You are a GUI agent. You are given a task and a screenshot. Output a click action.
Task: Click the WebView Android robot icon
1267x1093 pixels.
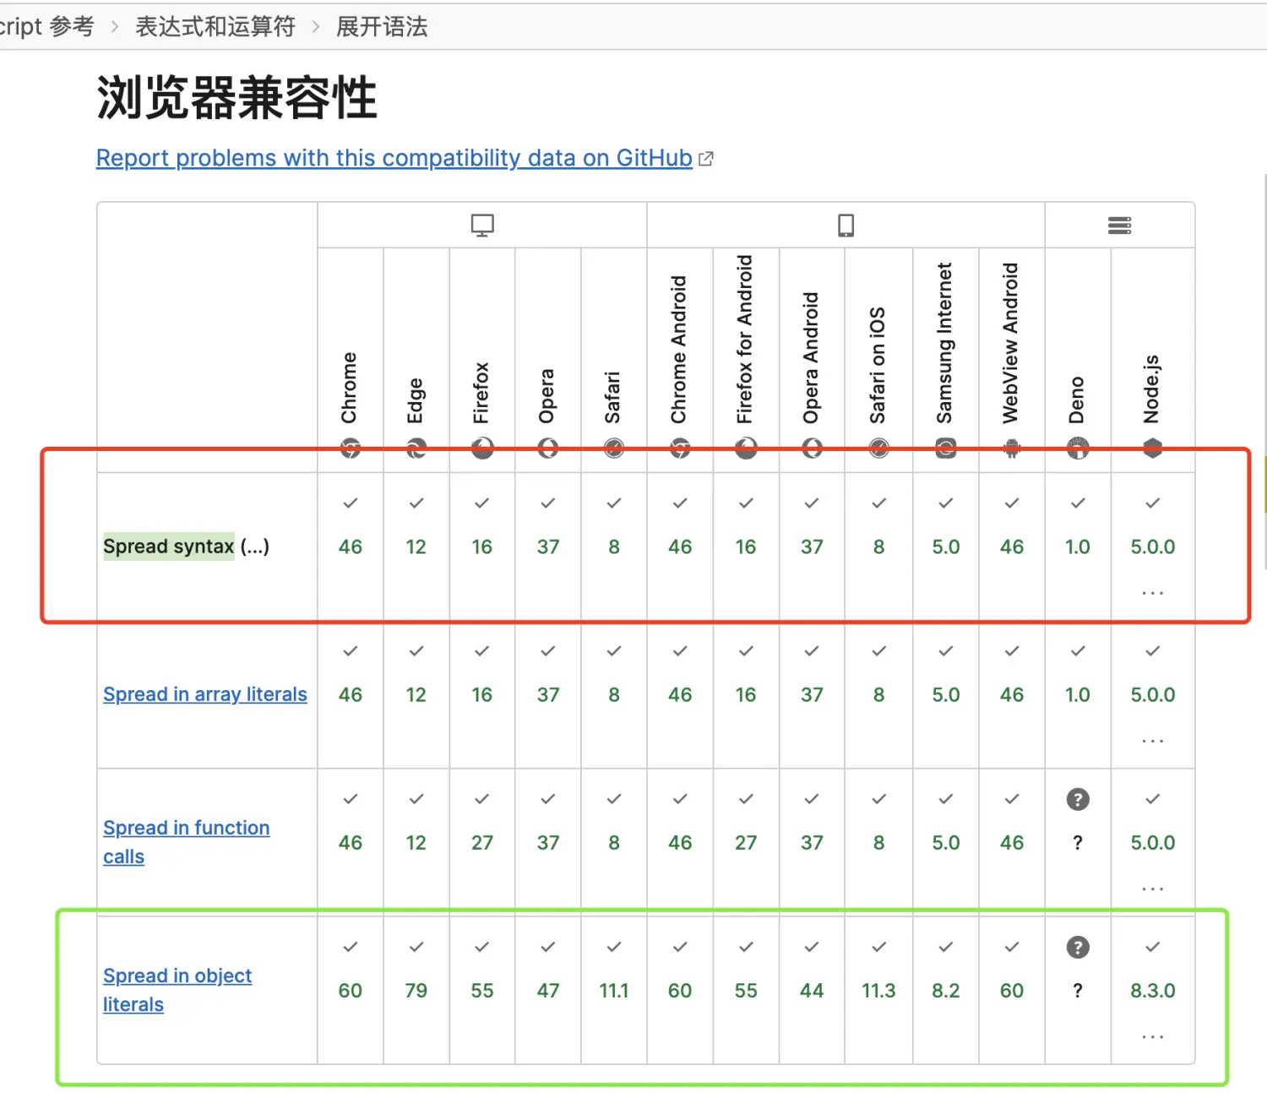[x=1011, y=448]
